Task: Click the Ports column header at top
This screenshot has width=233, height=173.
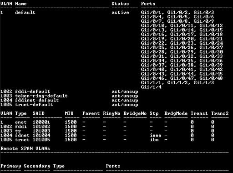Action: 148,4
